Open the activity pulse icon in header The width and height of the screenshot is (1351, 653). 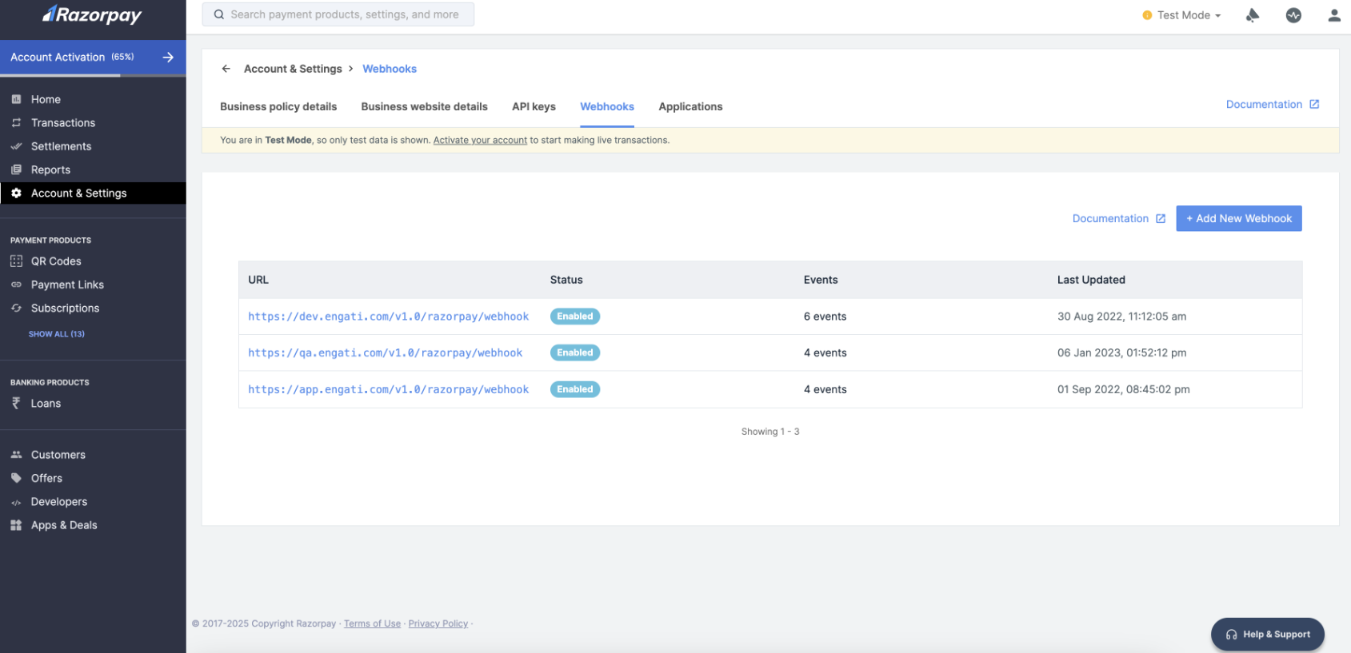(1293, 15)
